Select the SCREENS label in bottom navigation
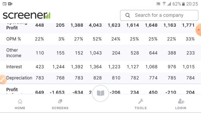 tap(60, 108)
